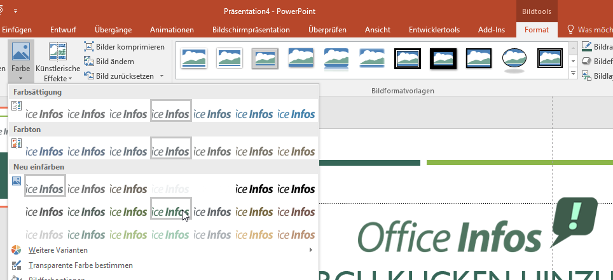The width and height of the screenshot is (613, 280).
Task: Apply the reflected picture style in gallery
Action: (x=336, y=59)
